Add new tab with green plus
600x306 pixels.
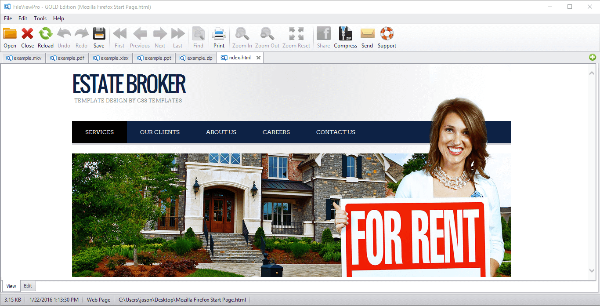click(593, 57)
